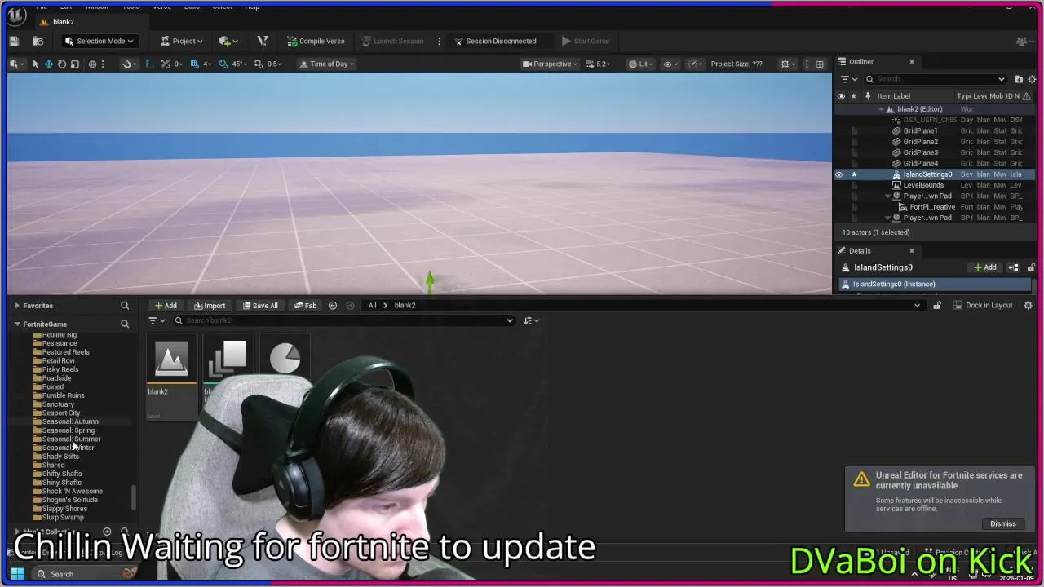Screen dimensions: 1044x587
Task: Collapse the first Player...wn Pad tree node
Action: point(888,196)
